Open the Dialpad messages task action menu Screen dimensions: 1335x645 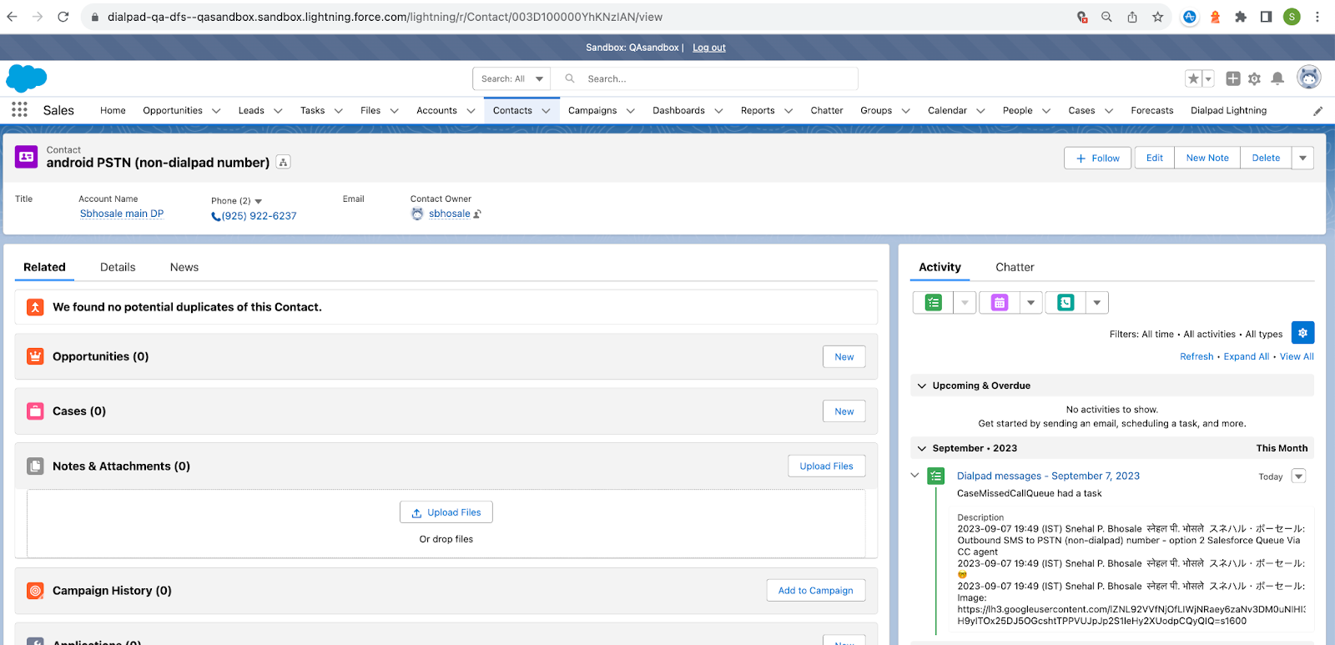pos(1298,476)
